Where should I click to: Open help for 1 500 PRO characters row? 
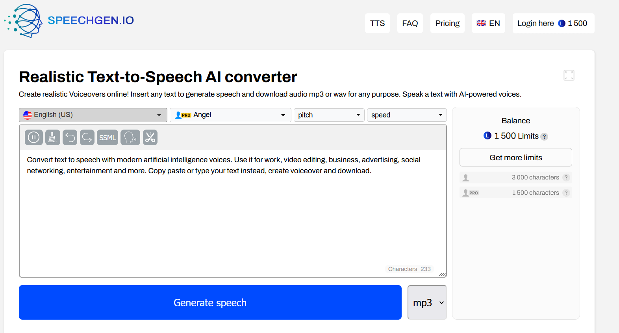pyautogui.click(x=566, y=193)
